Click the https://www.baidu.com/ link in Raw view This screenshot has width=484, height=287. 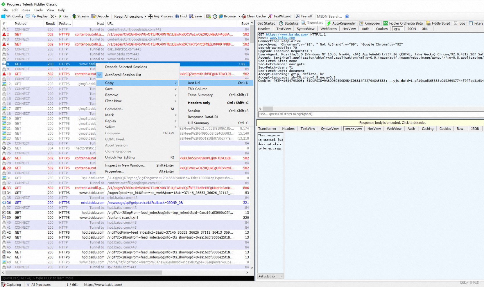287,35
